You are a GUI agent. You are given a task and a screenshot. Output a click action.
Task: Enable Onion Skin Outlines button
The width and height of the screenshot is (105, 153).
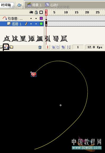click(x=58, y=47)
